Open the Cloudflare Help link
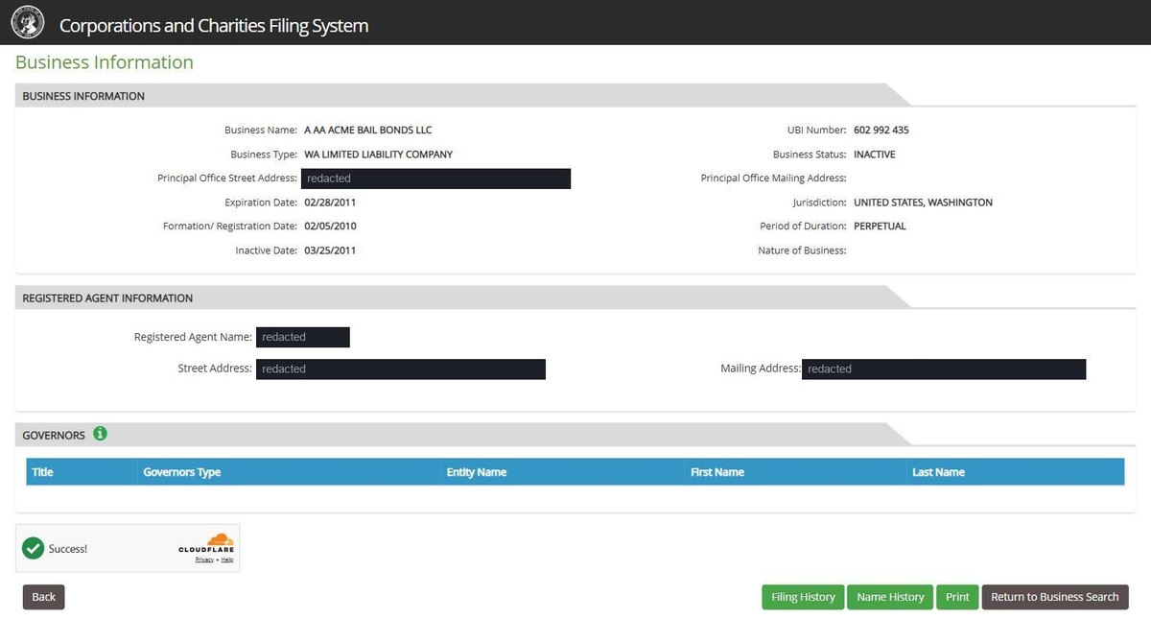 click(x=227, y=559)
